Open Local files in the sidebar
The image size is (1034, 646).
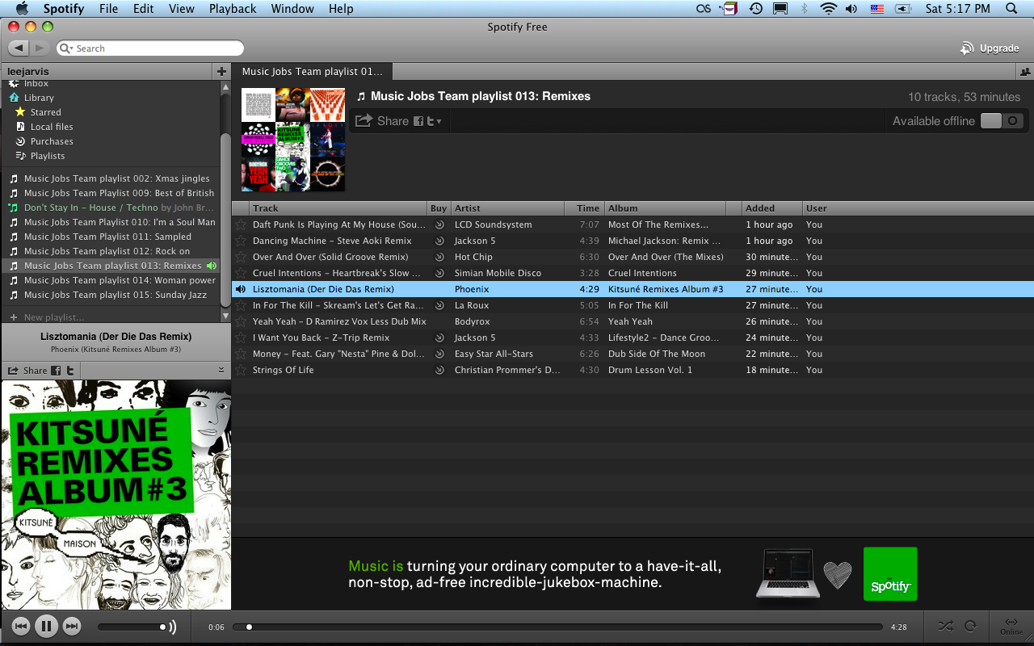[x=51, y=127]
